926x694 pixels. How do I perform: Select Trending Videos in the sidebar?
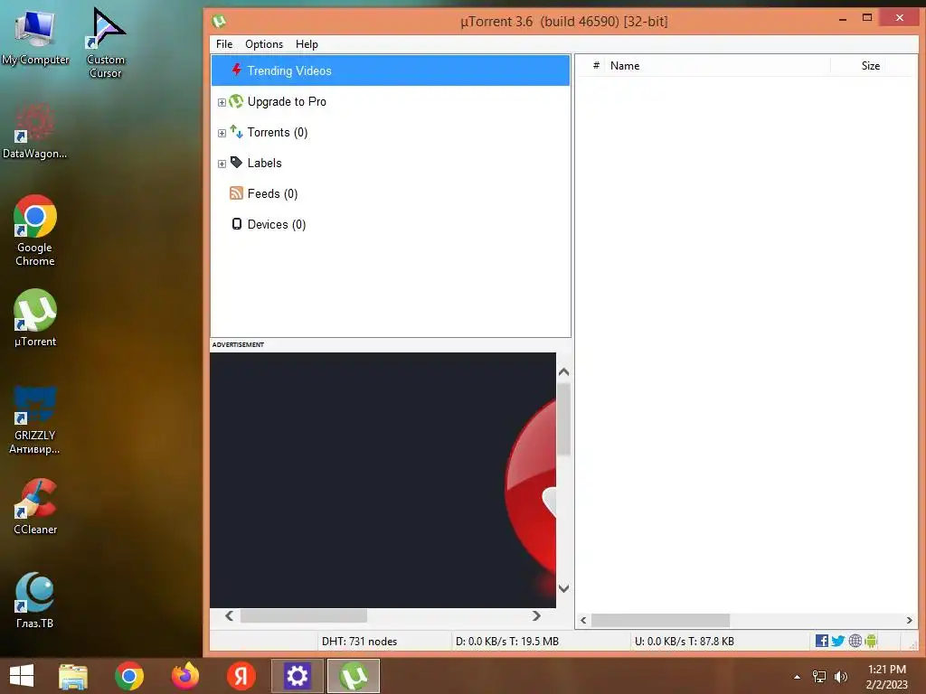391,70
